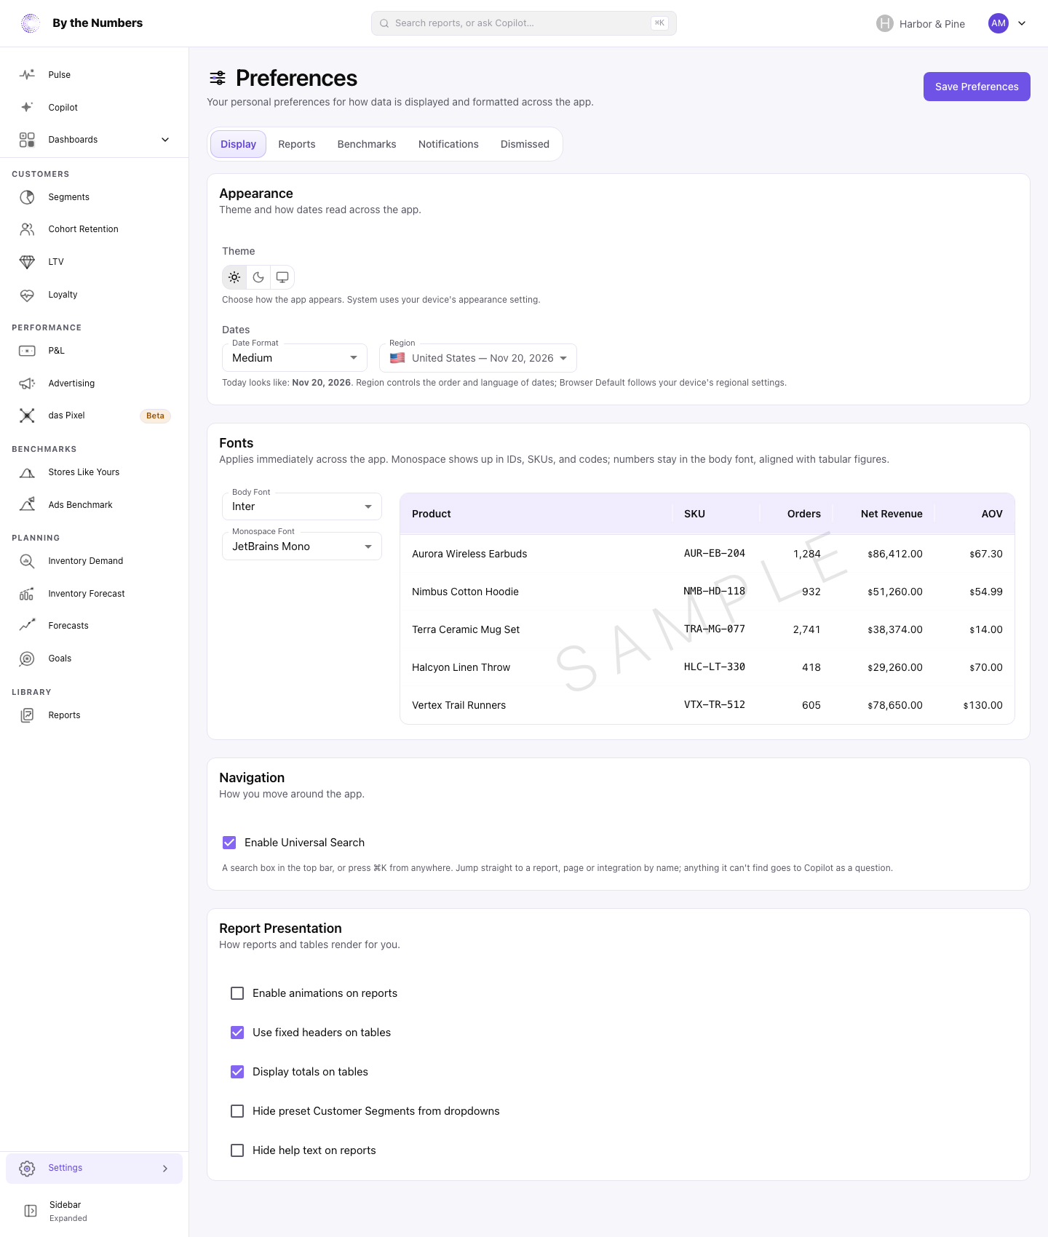This screenshot has width=1048, height=1237.
Task: Open Forecasts trend line icon
Action: 27,626
